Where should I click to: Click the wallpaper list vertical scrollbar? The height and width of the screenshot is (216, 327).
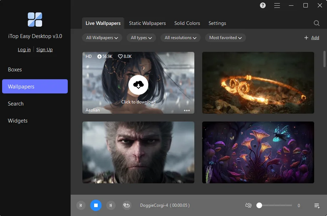pyautogui.click(x=324, y=59)
